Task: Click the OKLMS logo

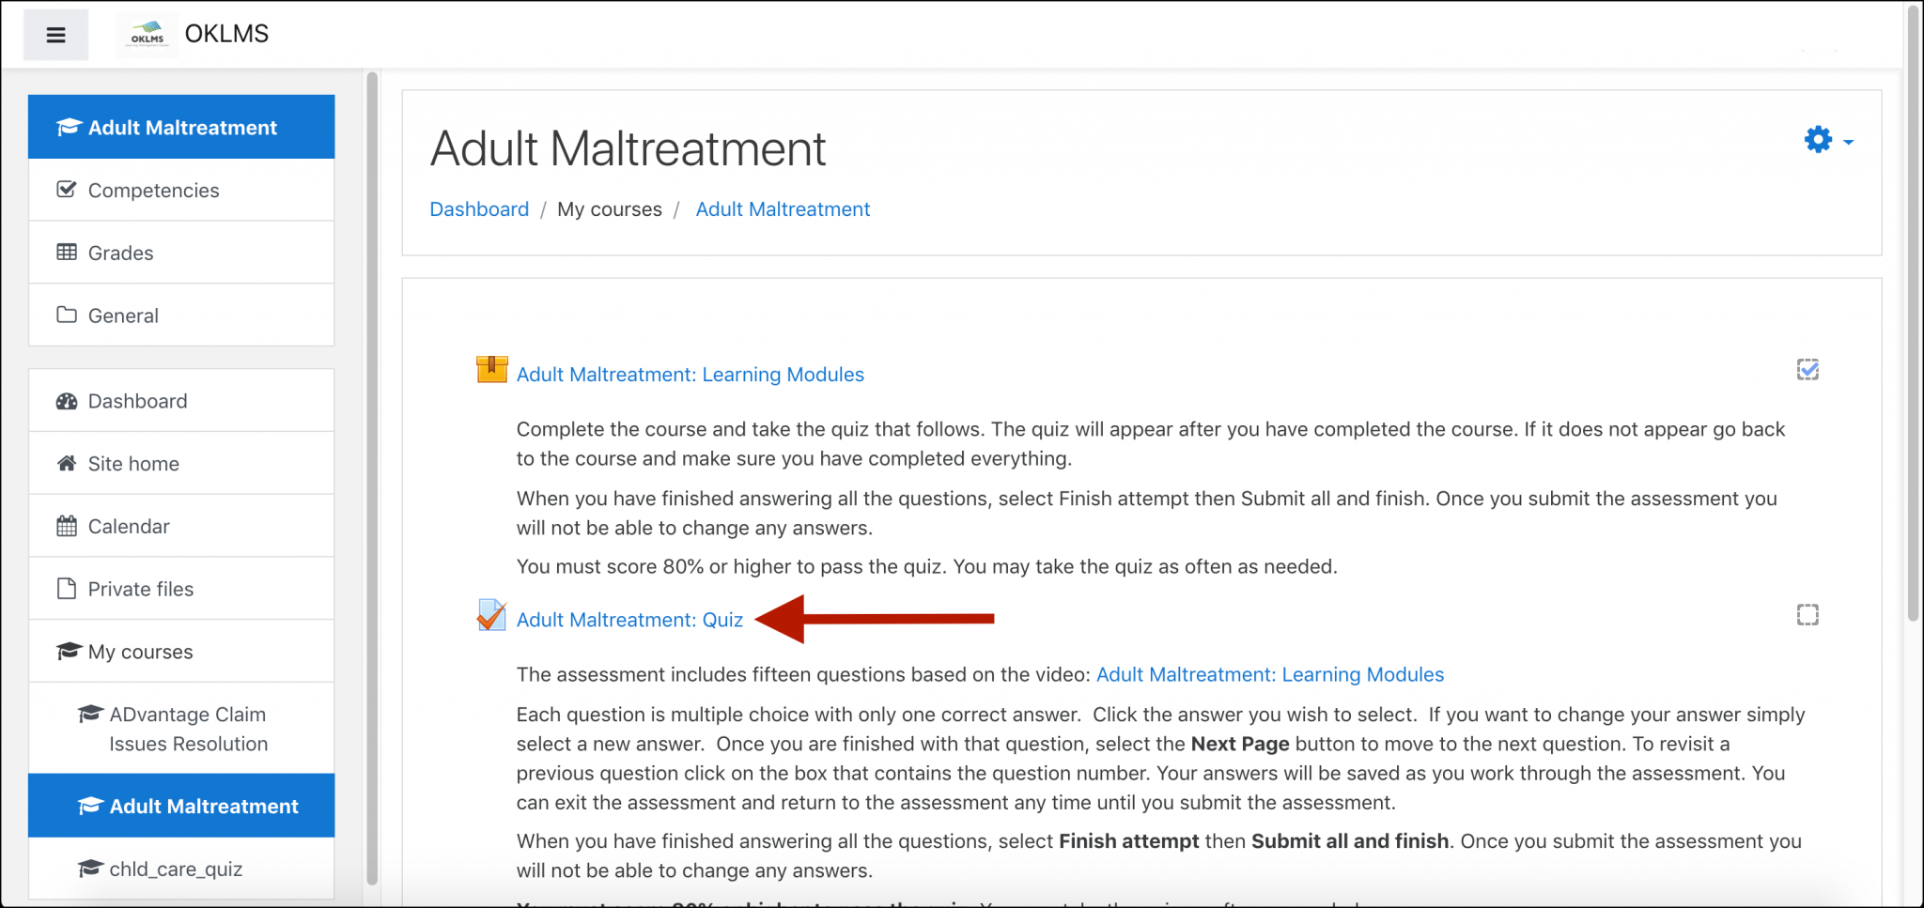Action: coord(147,33)
